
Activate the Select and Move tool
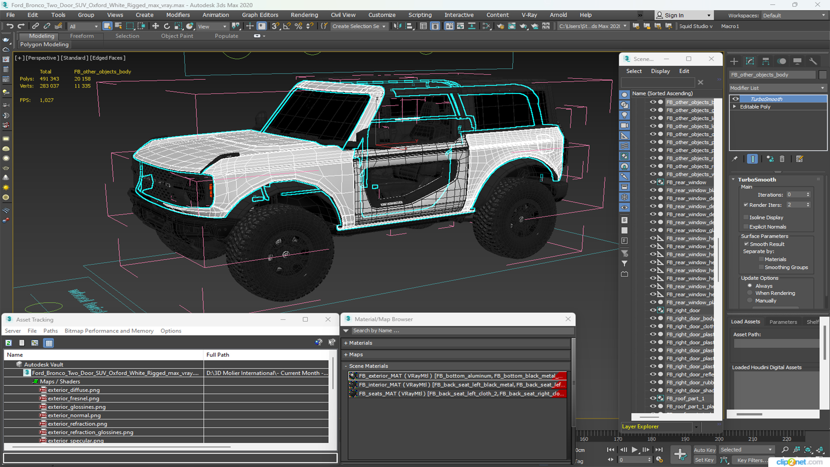coord(156,26)
